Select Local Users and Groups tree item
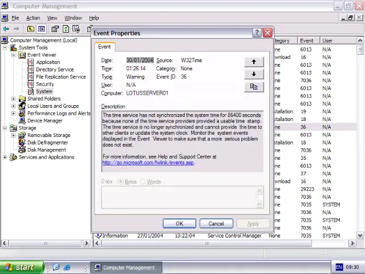Image resolution: width=365 pixels, height=274 pixels. click(53, 106)
